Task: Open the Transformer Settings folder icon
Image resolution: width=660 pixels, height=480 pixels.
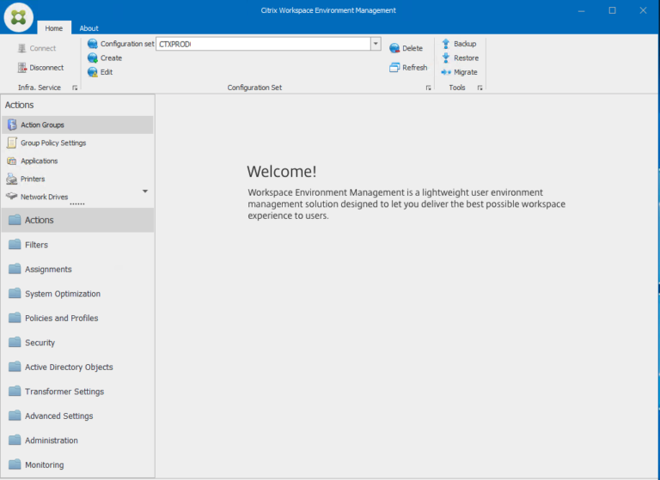Action: (15, 391)
